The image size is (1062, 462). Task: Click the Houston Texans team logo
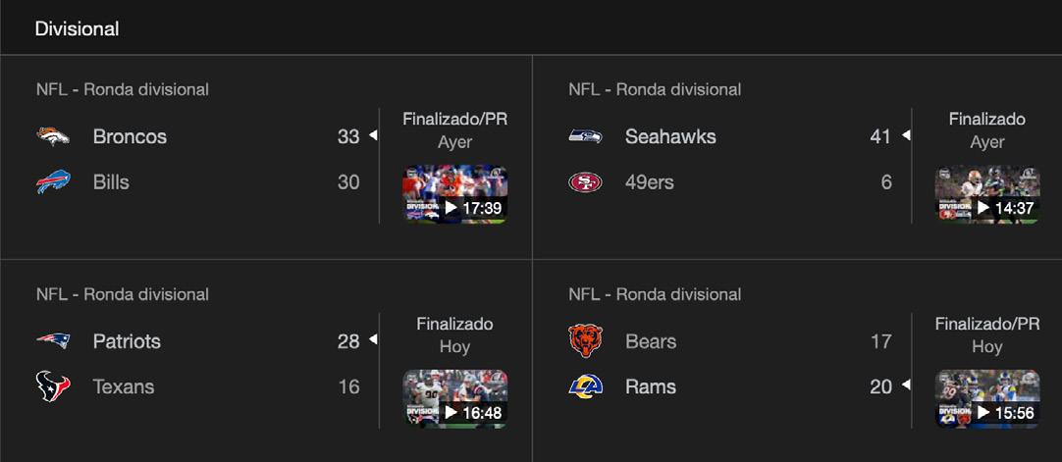[x=53, y=387]
